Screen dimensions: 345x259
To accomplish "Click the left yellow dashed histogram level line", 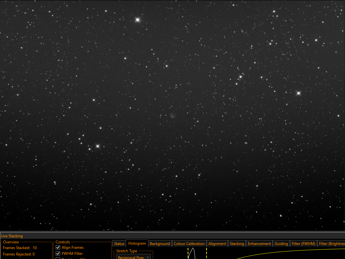I will (x=188, y=253).
